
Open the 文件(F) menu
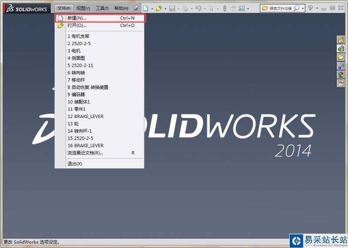(x=64, y=8)
